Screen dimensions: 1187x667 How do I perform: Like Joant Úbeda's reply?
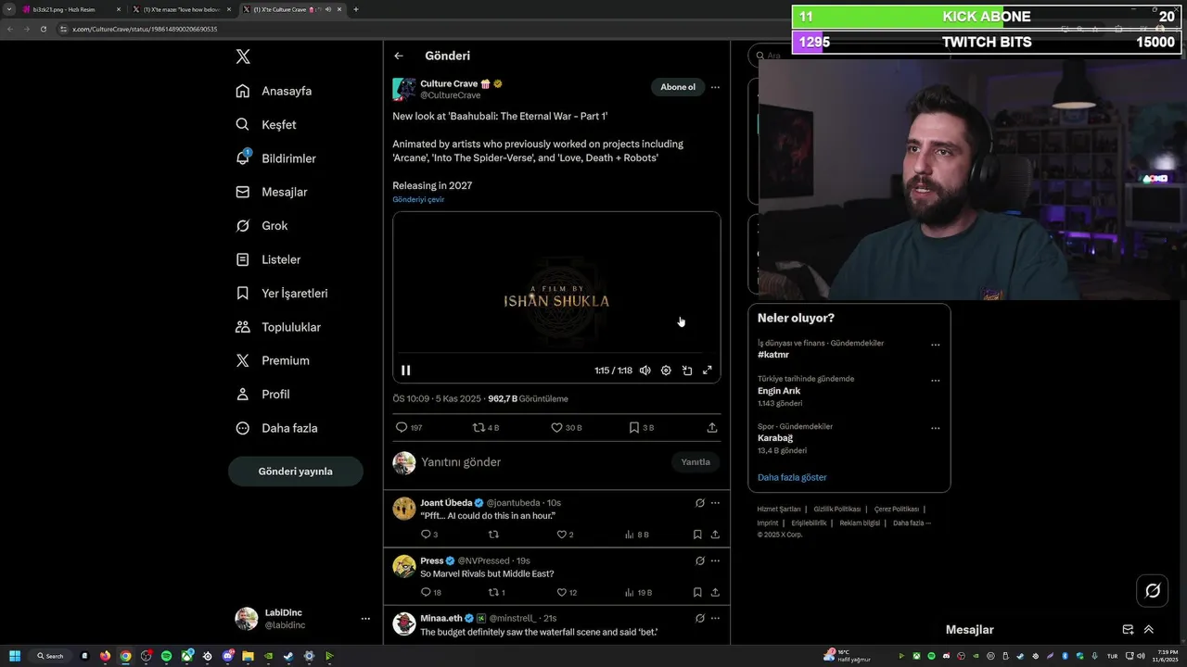[565, 535]
